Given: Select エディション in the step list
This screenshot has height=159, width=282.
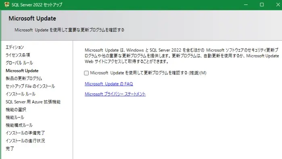Looking at the screenshot, I should 15,47.
